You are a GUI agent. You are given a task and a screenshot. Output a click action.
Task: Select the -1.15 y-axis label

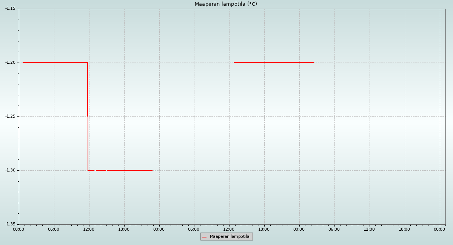point(10,8)
